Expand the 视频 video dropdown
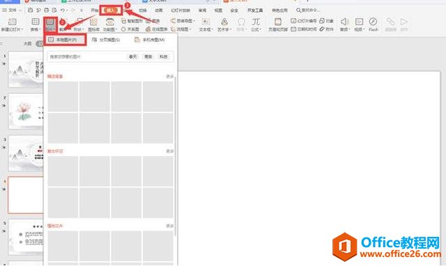The width and height of the screenshot is (446, 266). pos(360,29)
